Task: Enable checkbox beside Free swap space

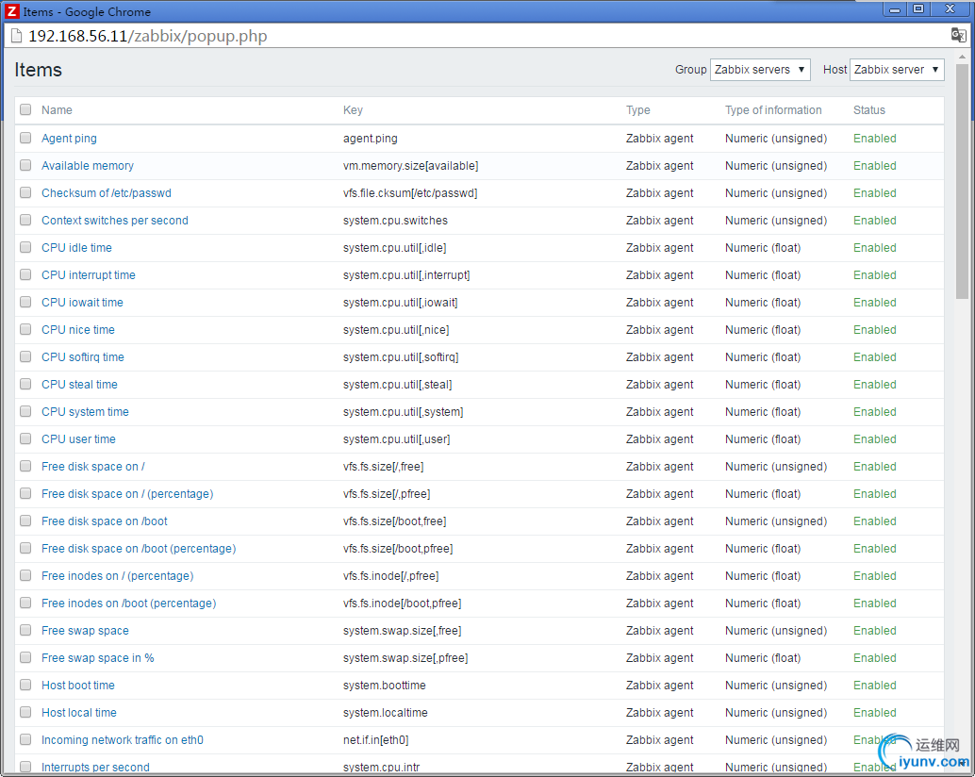Action: (25, 630)
